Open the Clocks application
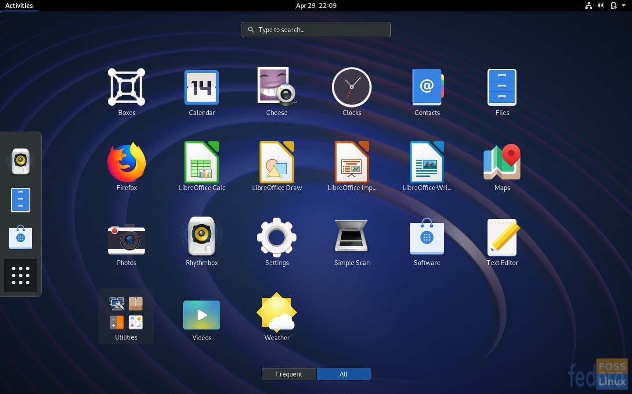 click(352, 87)
